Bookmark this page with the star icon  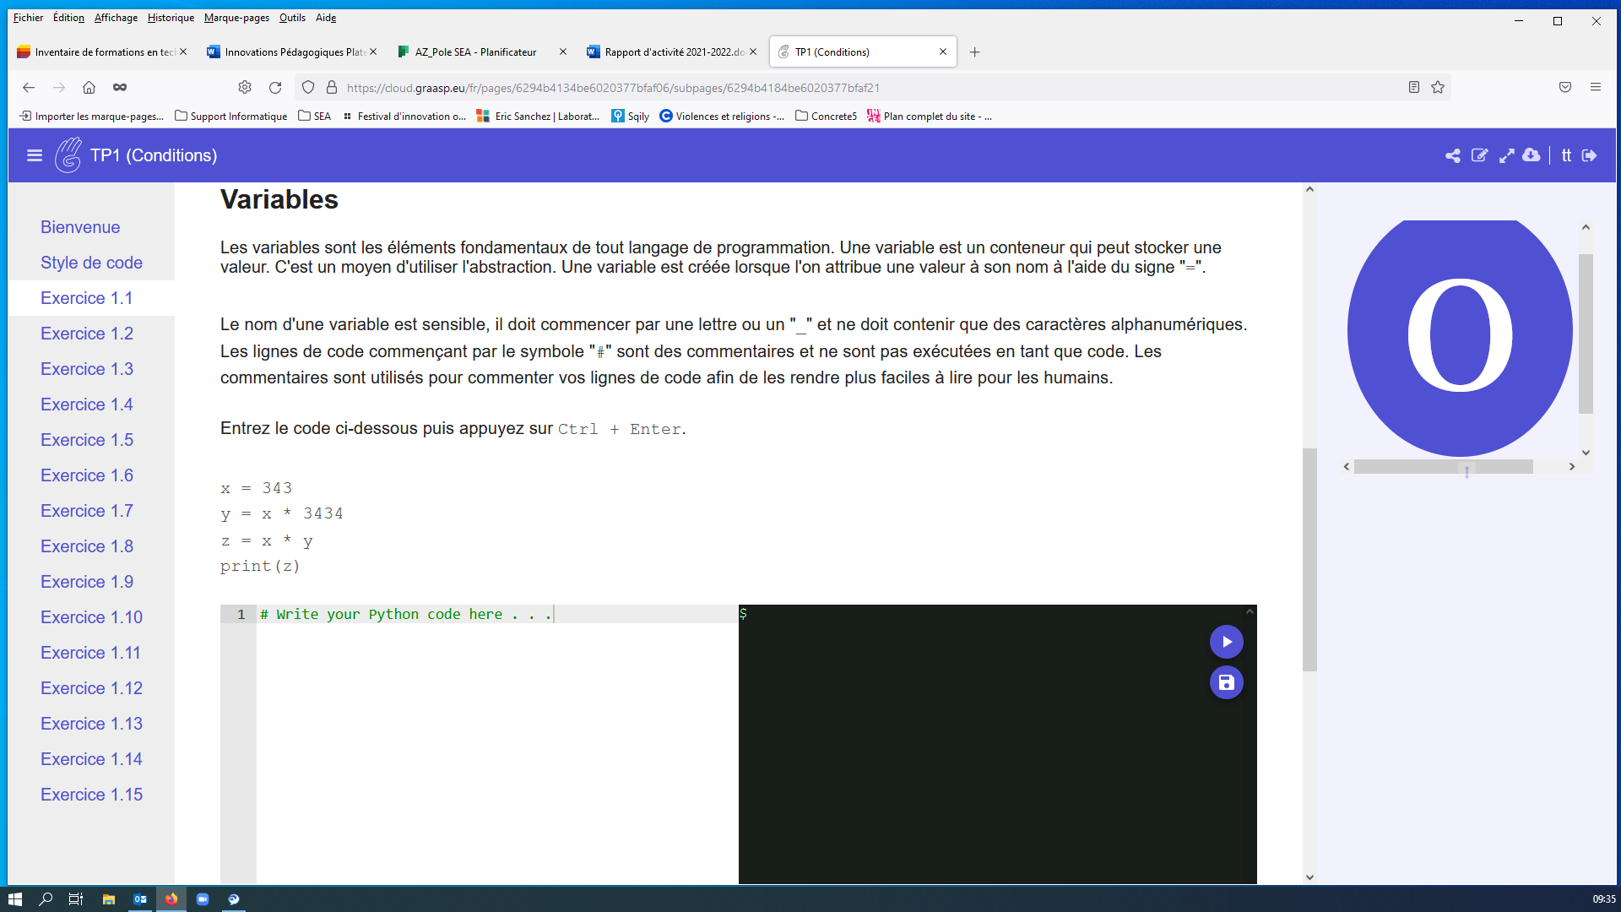coord(1438,87)
